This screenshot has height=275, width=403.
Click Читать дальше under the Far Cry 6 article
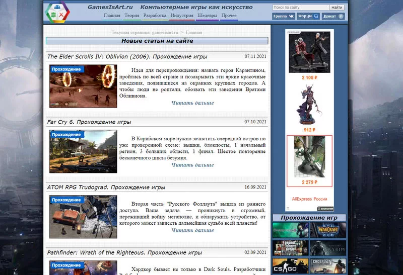(192, 165)
